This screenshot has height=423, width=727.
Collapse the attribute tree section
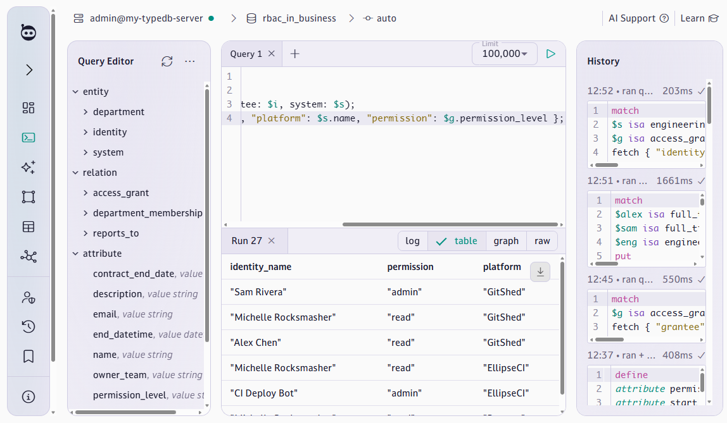pyautogui.click(x=75, y=254)
